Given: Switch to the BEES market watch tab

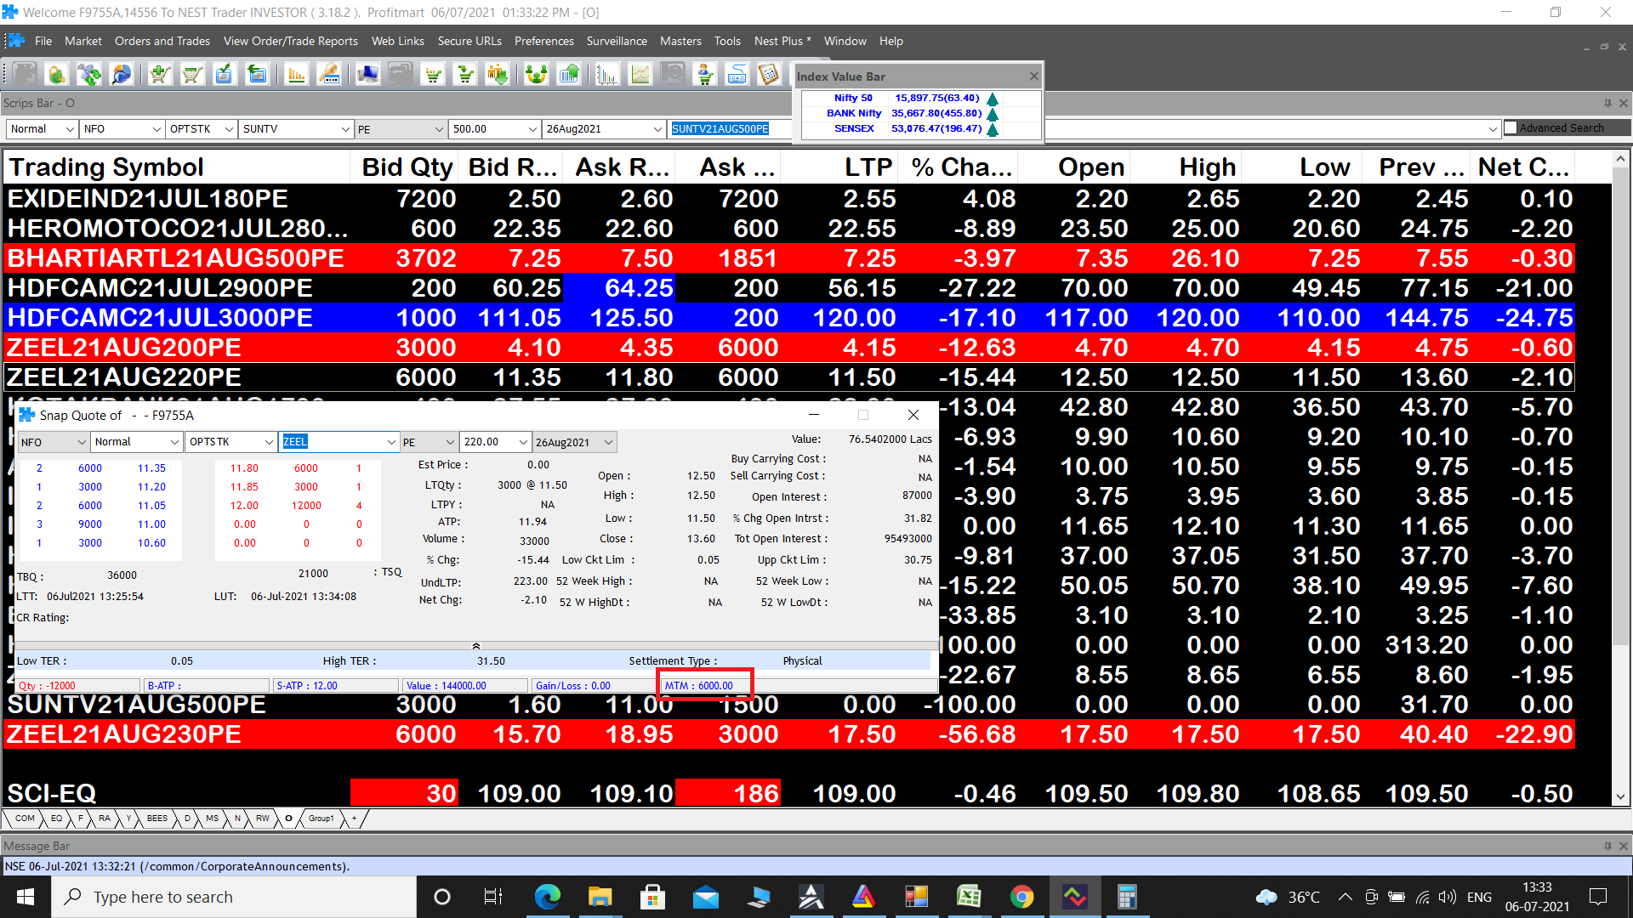Looking at the screenshot, I should pyautogui.click(x=157, y=819).
